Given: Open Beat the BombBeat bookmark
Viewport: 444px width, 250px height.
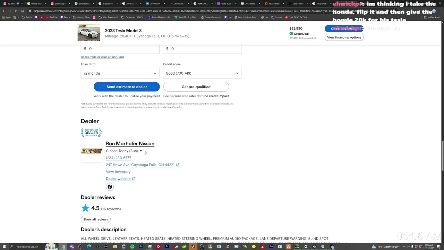Looking at the screenshot, I should click(246, 17).
